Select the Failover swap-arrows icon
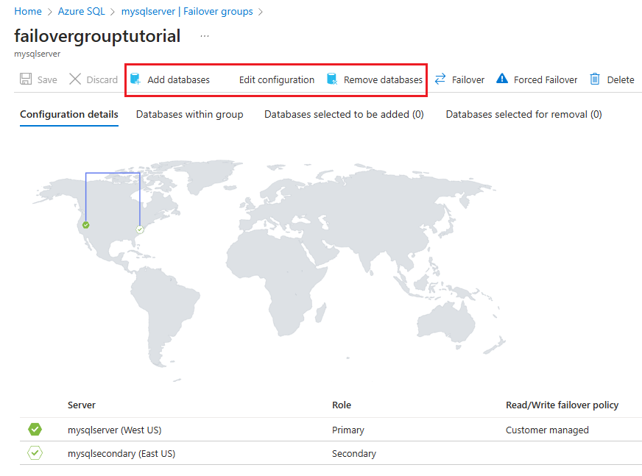The height and width of the screenshot is (476, 642). pos(437,79)
